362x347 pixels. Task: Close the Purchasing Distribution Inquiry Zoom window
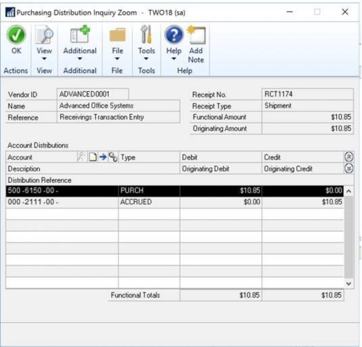345,12
